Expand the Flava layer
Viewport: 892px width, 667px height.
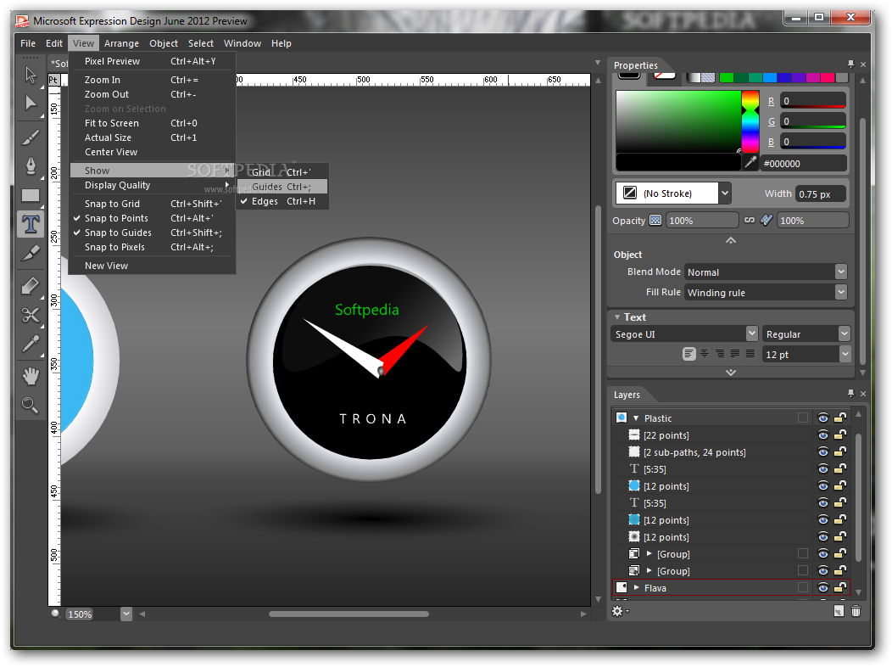click(x=636, y=587)
